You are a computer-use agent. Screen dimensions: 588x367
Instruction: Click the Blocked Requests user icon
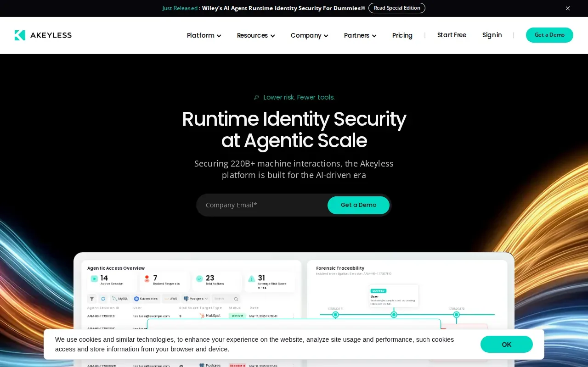(147, 278)
